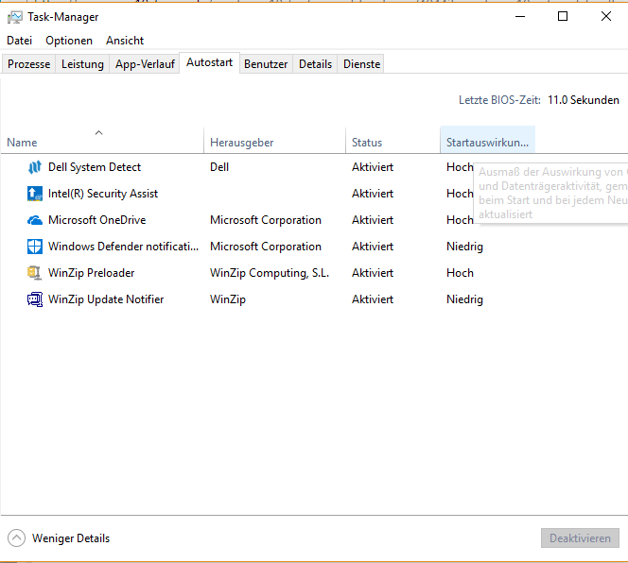This screenshot has height=563, width=628.
Task: Click Microsoft Corporation publisher in OneDrive row
Action: 266,220
